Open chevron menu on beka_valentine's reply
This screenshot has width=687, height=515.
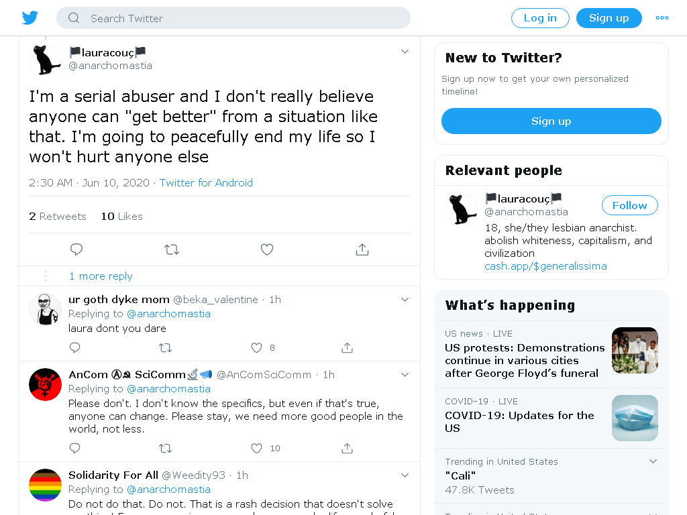(x=405, y=300)
